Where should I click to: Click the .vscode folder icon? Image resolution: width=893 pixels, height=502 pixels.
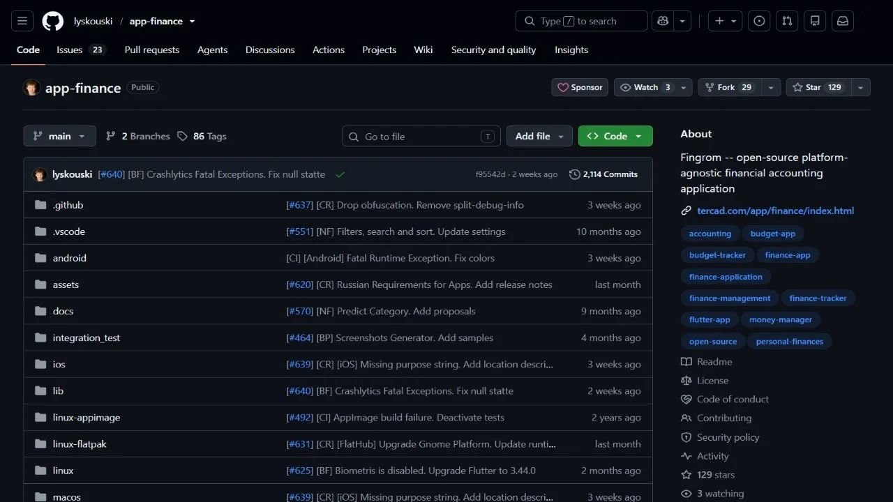coord(40,231)
